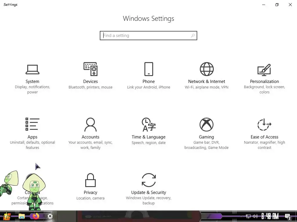Screen dimensions: 297x222
Task: Launch File Explorer from the taskbar
Action: pos(21,216)
